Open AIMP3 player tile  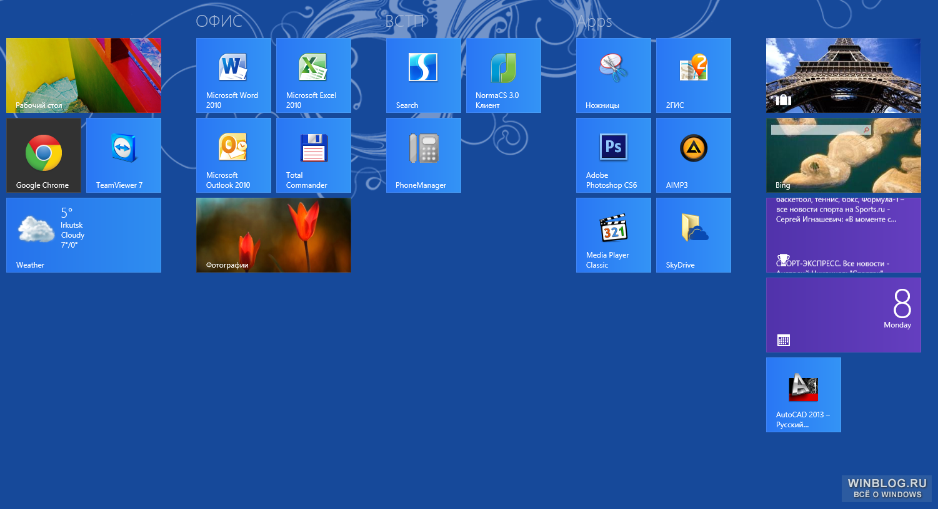[694, 155]
